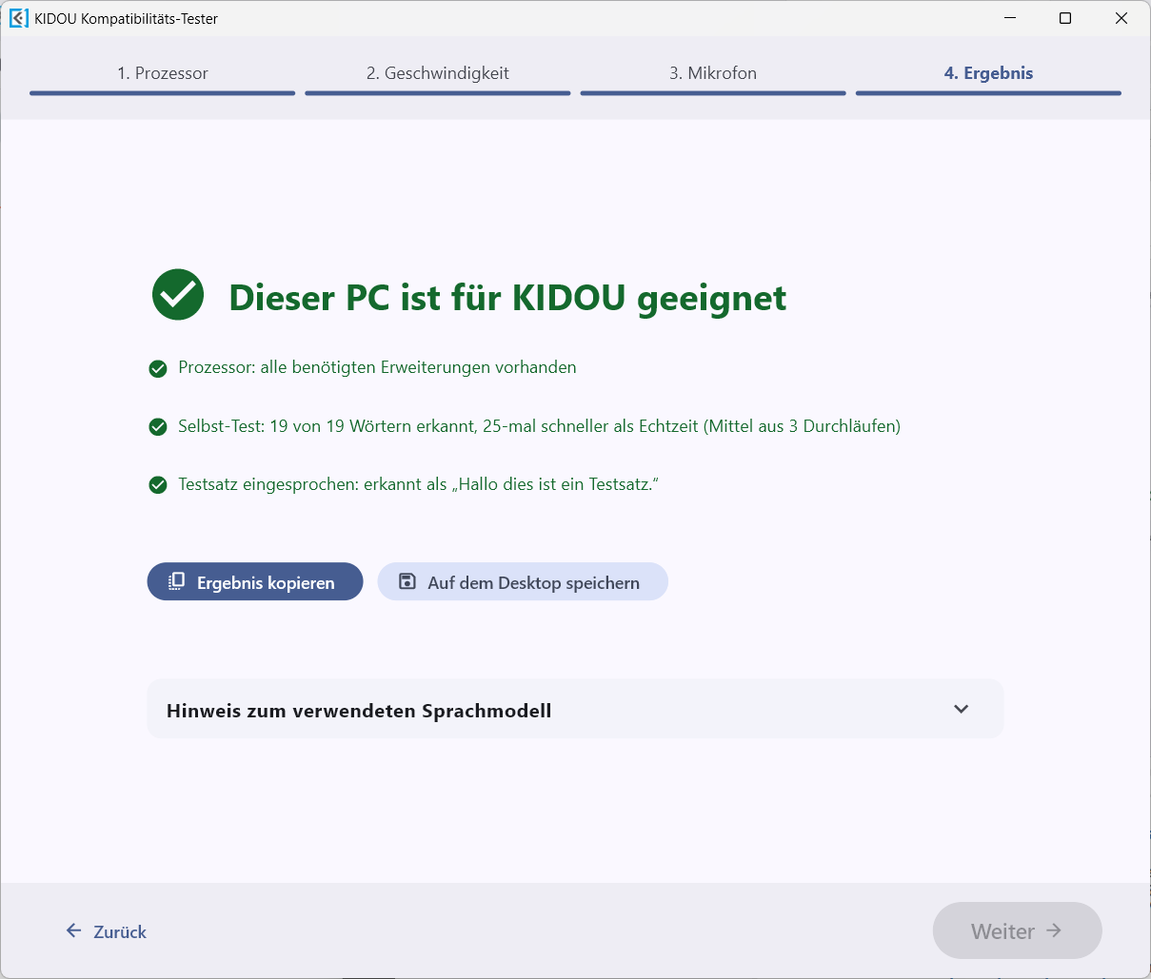Close the KIDOU tester window
Screen dimensions: 1151x979
click(1121, 18)
